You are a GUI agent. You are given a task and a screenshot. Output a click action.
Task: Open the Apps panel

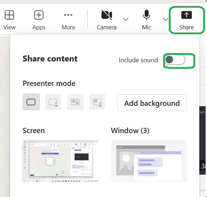[39, 20]
